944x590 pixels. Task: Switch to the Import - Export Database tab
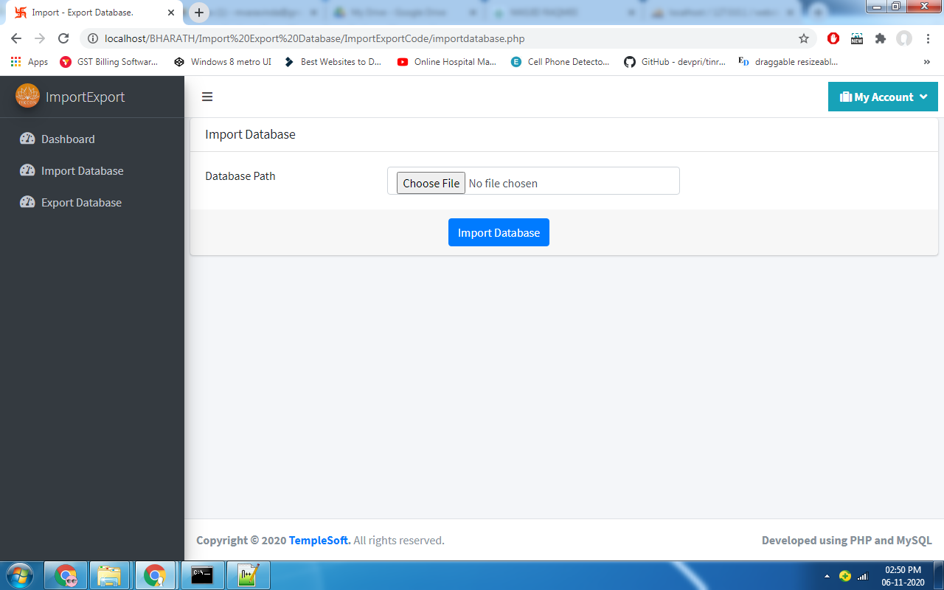(x=88, y=12)
